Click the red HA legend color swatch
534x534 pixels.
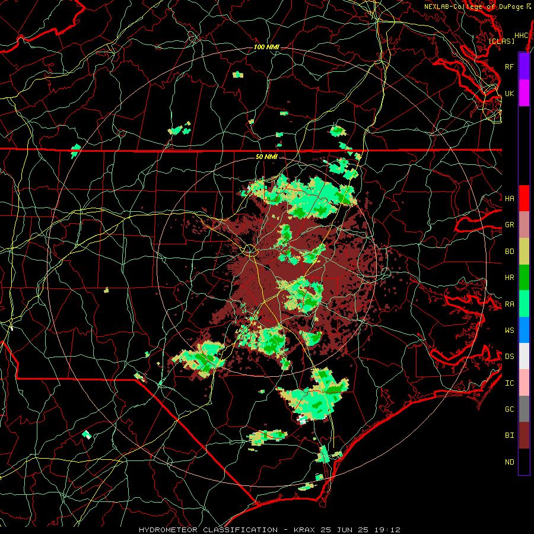tap(524, 198)
